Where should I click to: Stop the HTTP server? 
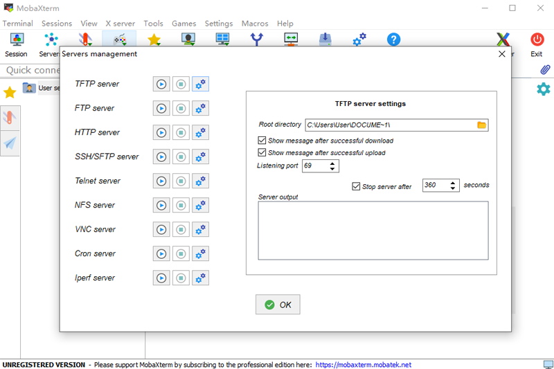(181, 132)
